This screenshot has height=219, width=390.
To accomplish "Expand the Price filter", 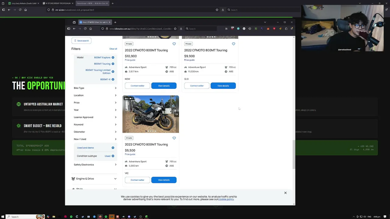I will (x=95, y=103).
